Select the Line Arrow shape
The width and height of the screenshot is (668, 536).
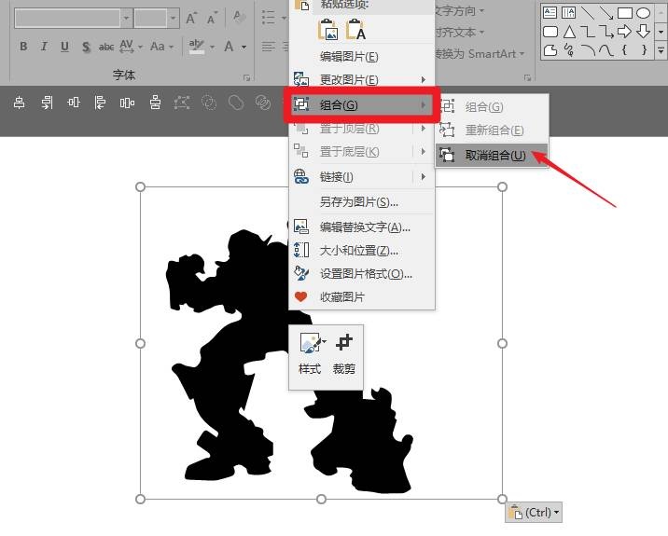tap(606, 13)
